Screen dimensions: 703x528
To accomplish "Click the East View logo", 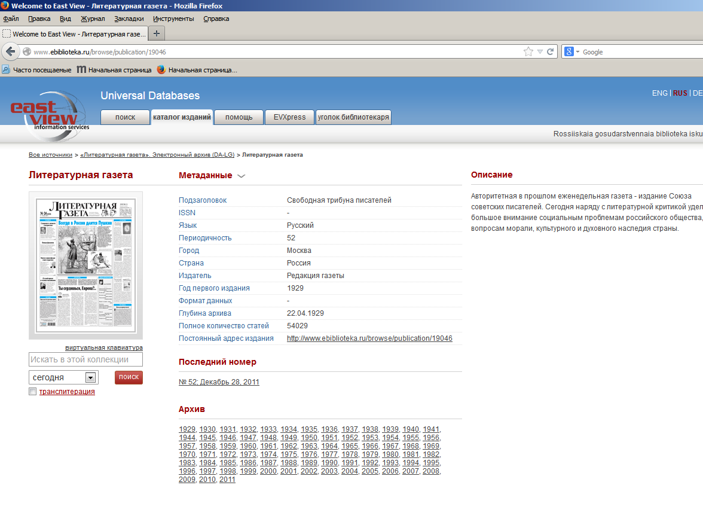I will pyautogui.click(x=49, y=115).
